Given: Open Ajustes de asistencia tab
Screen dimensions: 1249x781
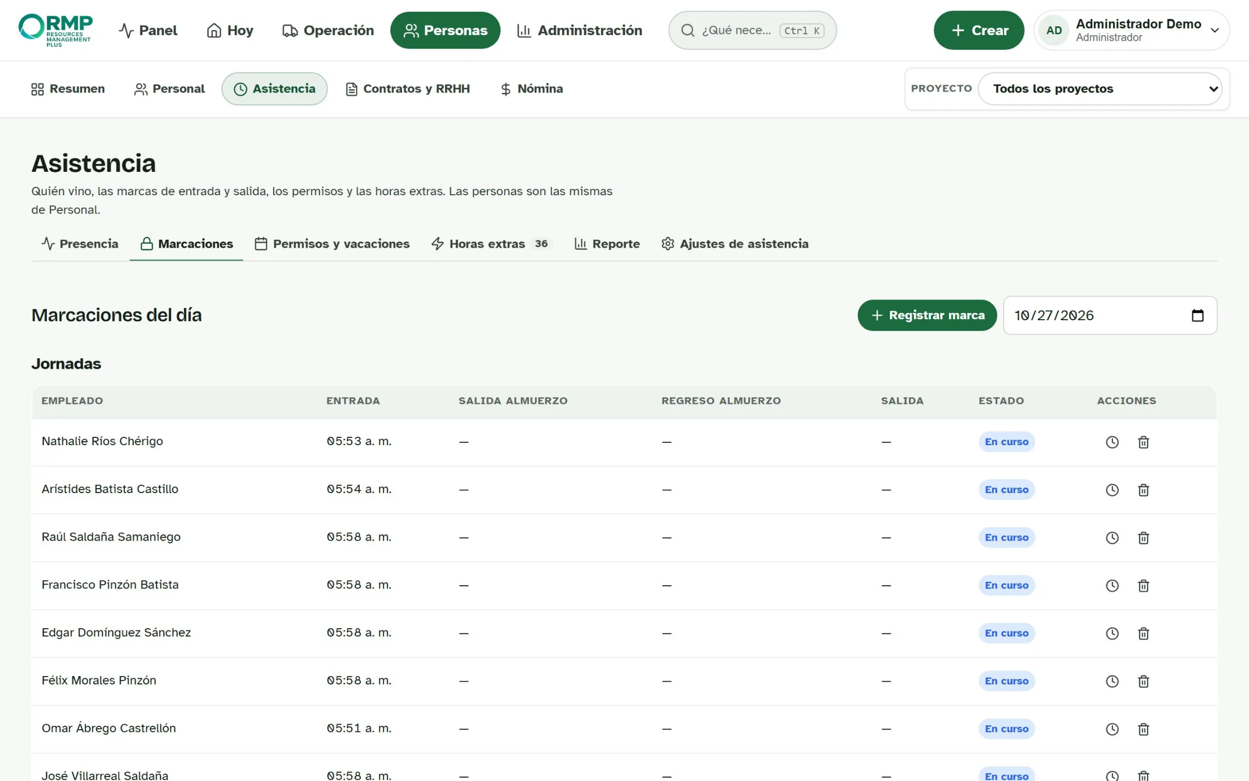Looking at the screenshot, I should 735,244.
